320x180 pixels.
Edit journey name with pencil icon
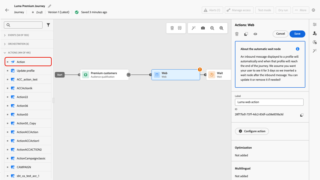pyautogui.click(x=49, y=6)
